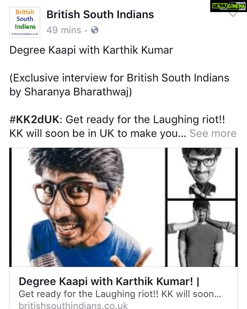Click the britishsouthindians.co.uk text inside the page logo

click(25, 34)
